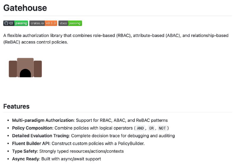Click the orange v0.1.3 version label
The width and height of the screenshot is (237, 166).
[x=51, y=23]
